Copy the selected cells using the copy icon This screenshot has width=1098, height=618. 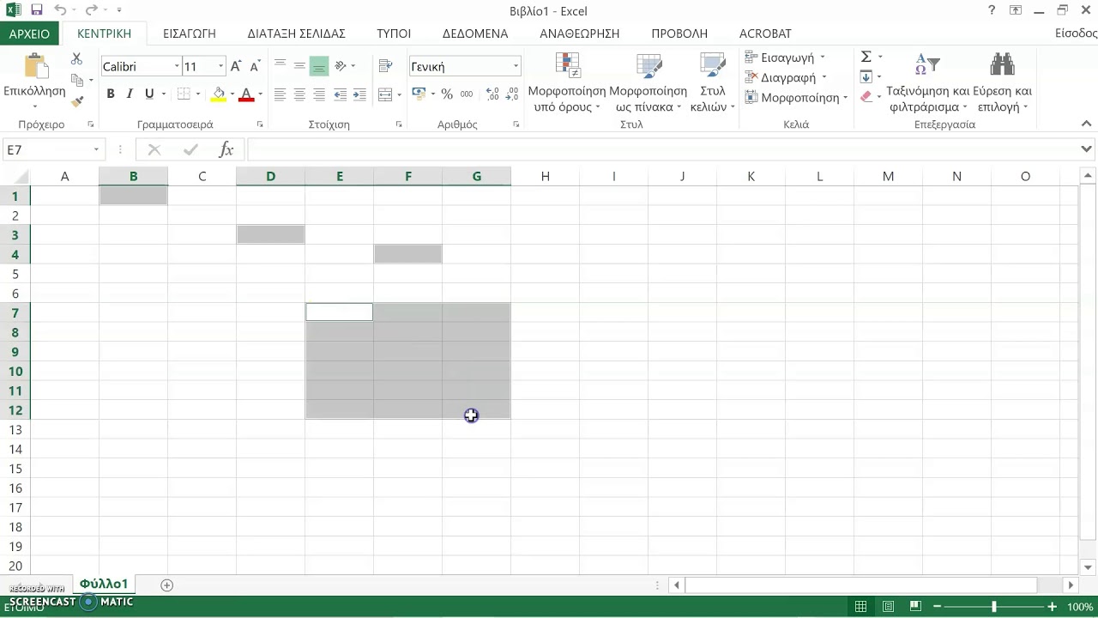tap(78, 80)
